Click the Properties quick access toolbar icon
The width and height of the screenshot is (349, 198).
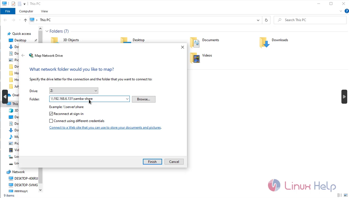click(x=13, y=4)
